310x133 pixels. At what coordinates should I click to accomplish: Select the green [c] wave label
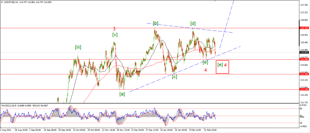tap(174, 77)
